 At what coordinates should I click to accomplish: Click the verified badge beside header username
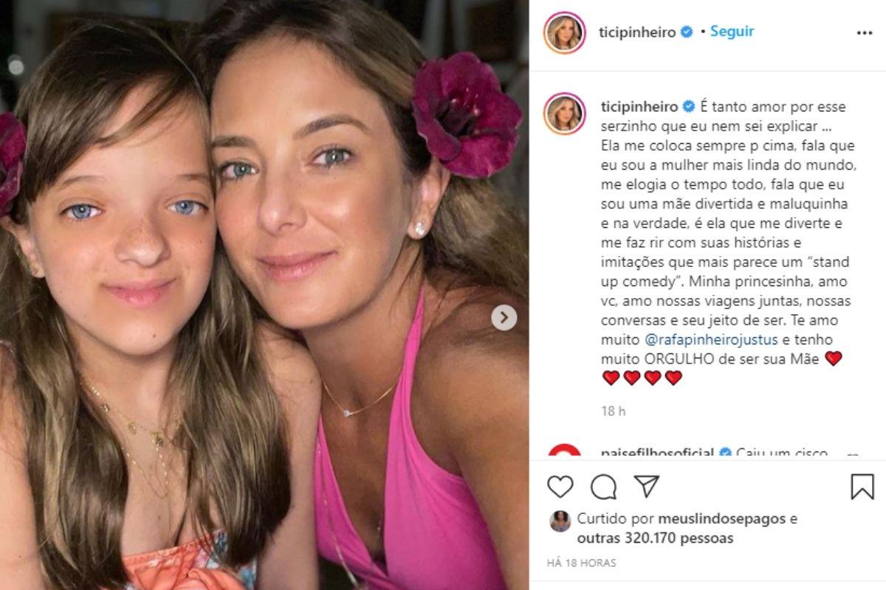(x=687, y=32)
